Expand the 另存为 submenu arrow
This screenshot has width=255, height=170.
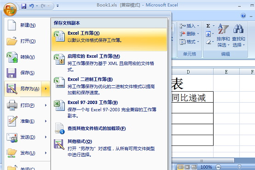click(46, 89)
